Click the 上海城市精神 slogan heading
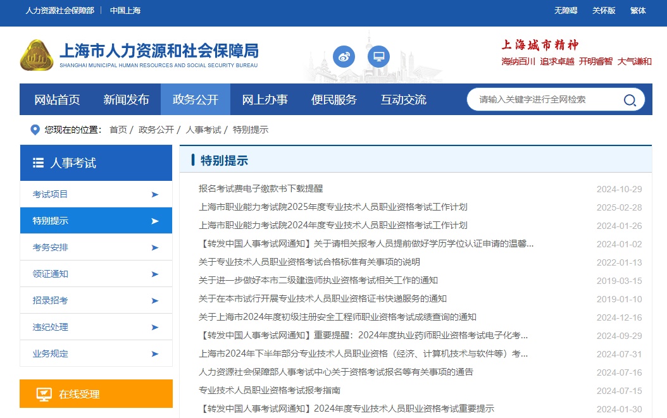 [x=540, y=45]
